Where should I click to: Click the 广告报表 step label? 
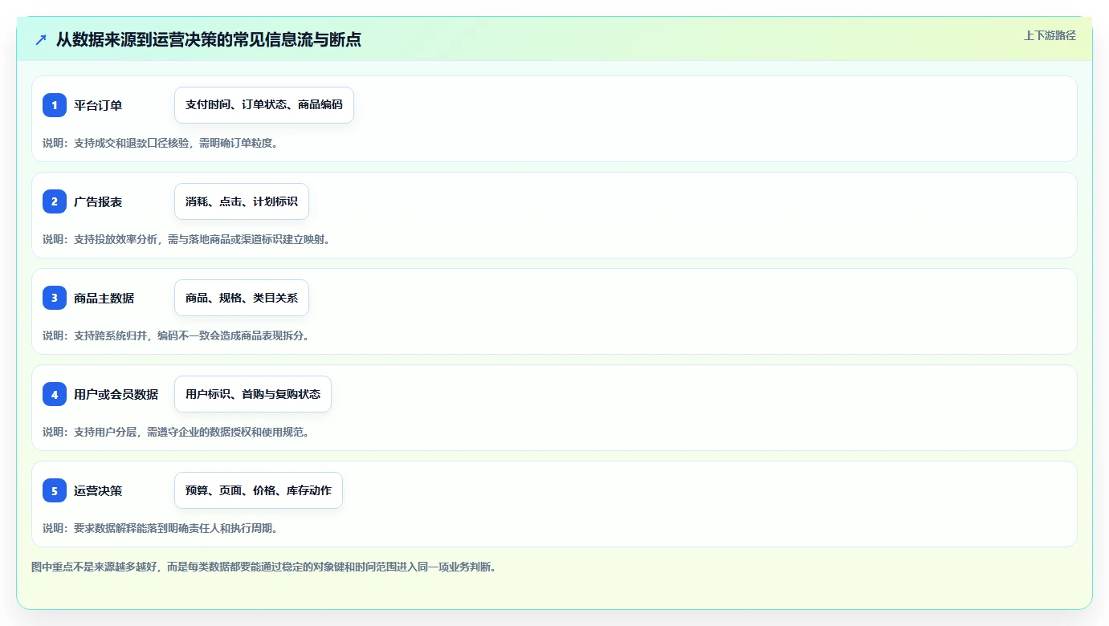click(98, 201)
